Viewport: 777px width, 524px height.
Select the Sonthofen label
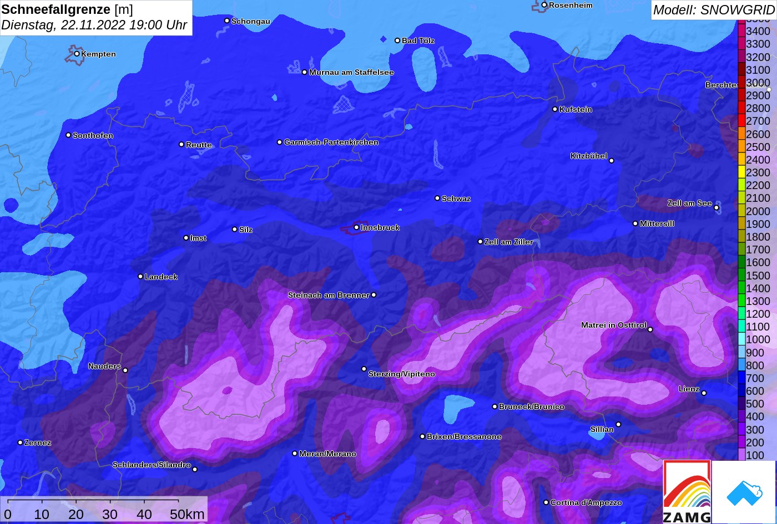93,135
